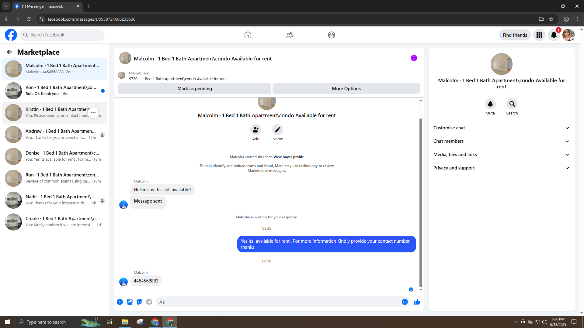Open options menu for Kirstin conversation
The height and width of the screenshot is (328, 584).
click(93, 113)
